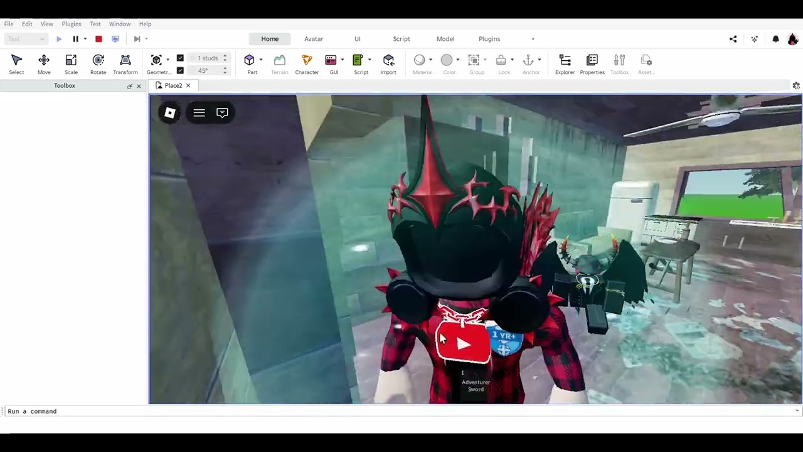Image resolution: width=803 pixels, height=452 pixels.
Task: Click the Character tool icon
Action: click(x=307, y=60)
